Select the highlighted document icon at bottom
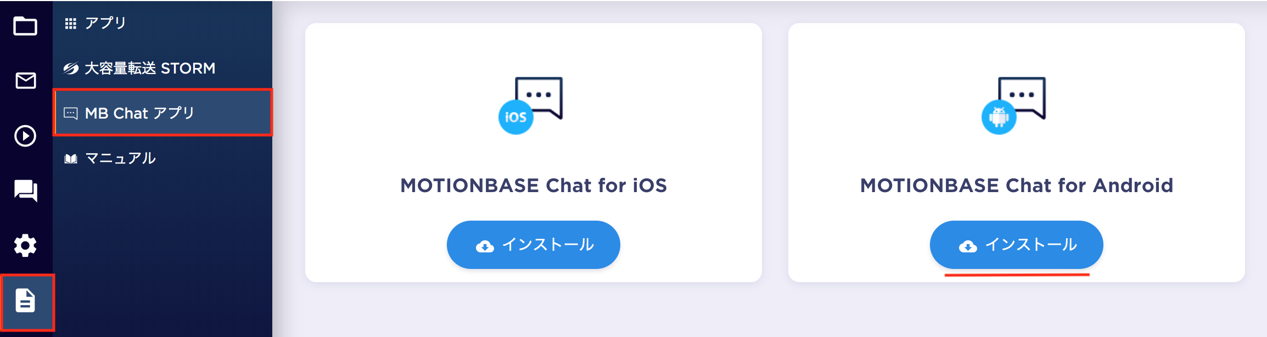Image resolution: width=1267 pixels, height=337 pixels. [25, 300]
